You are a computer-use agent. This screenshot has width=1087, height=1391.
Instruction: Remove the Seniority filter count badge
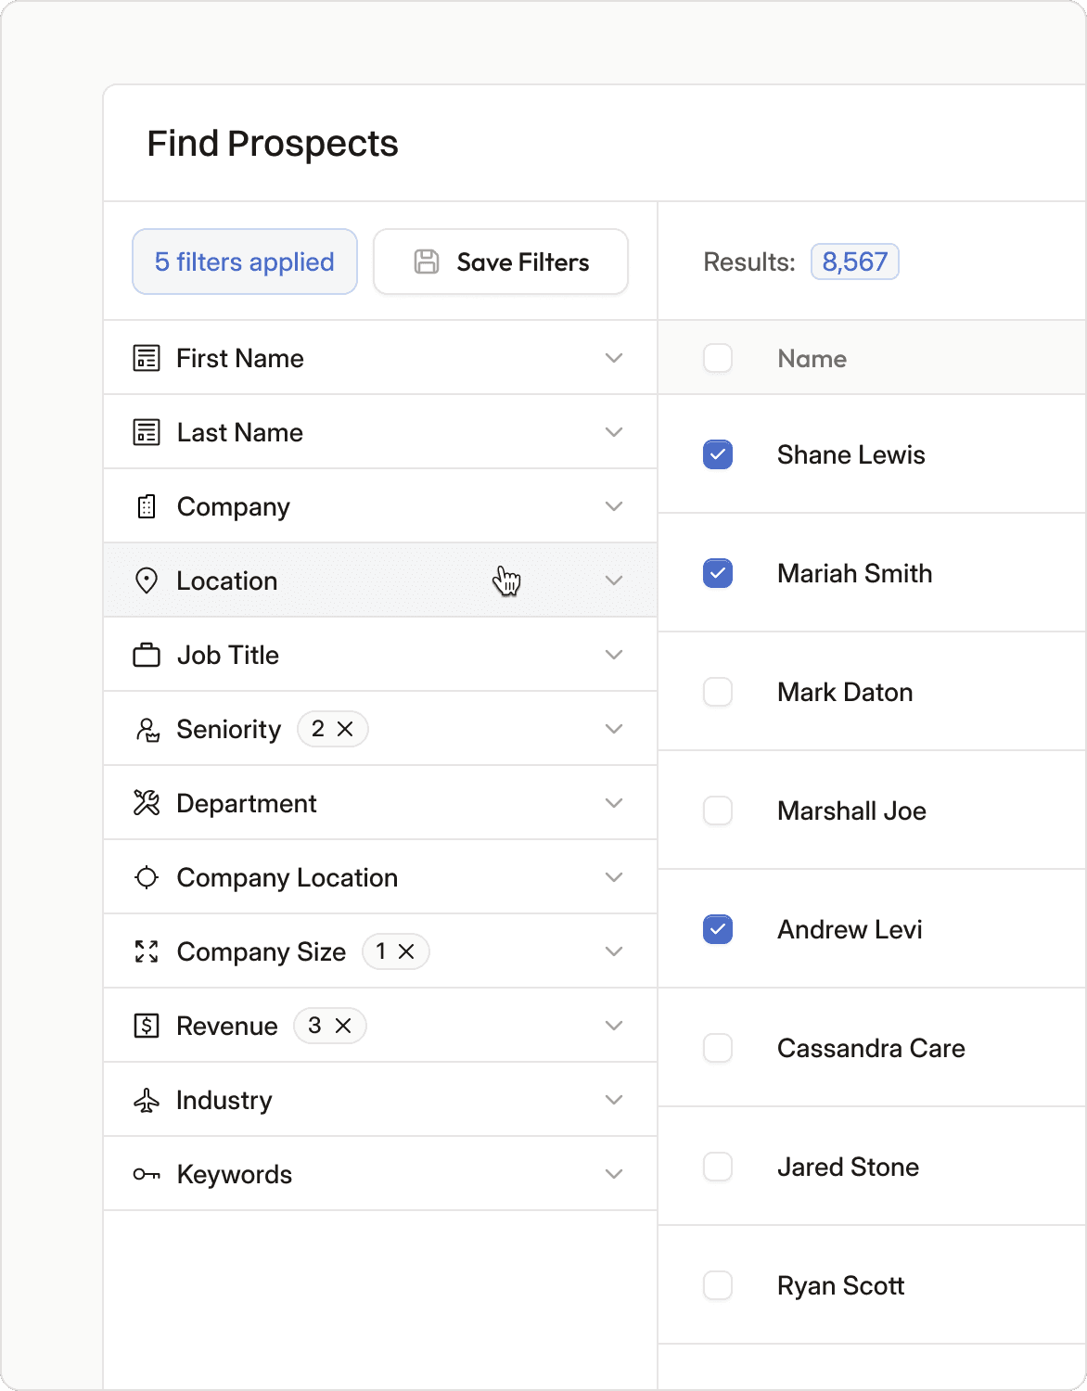pyautogui.click(x=345, y=729)
